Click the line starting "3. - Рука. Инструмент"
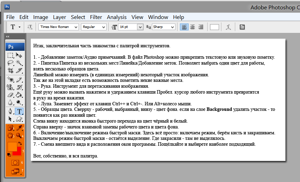Screen dimensions: 300x182 (x=91, y=86)
